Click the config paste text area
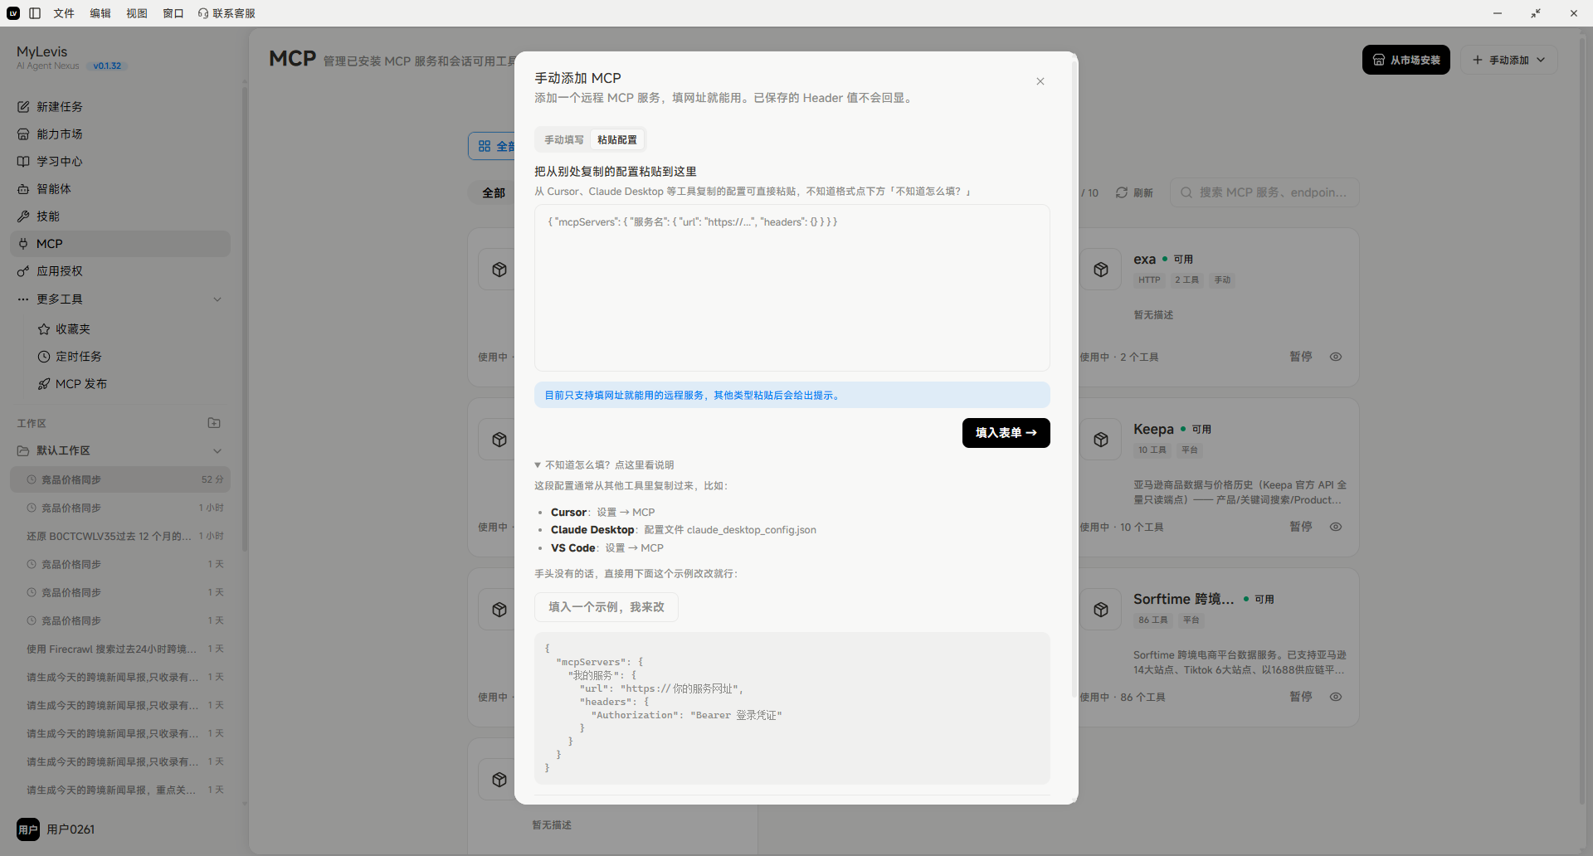 tap(792, 288)
